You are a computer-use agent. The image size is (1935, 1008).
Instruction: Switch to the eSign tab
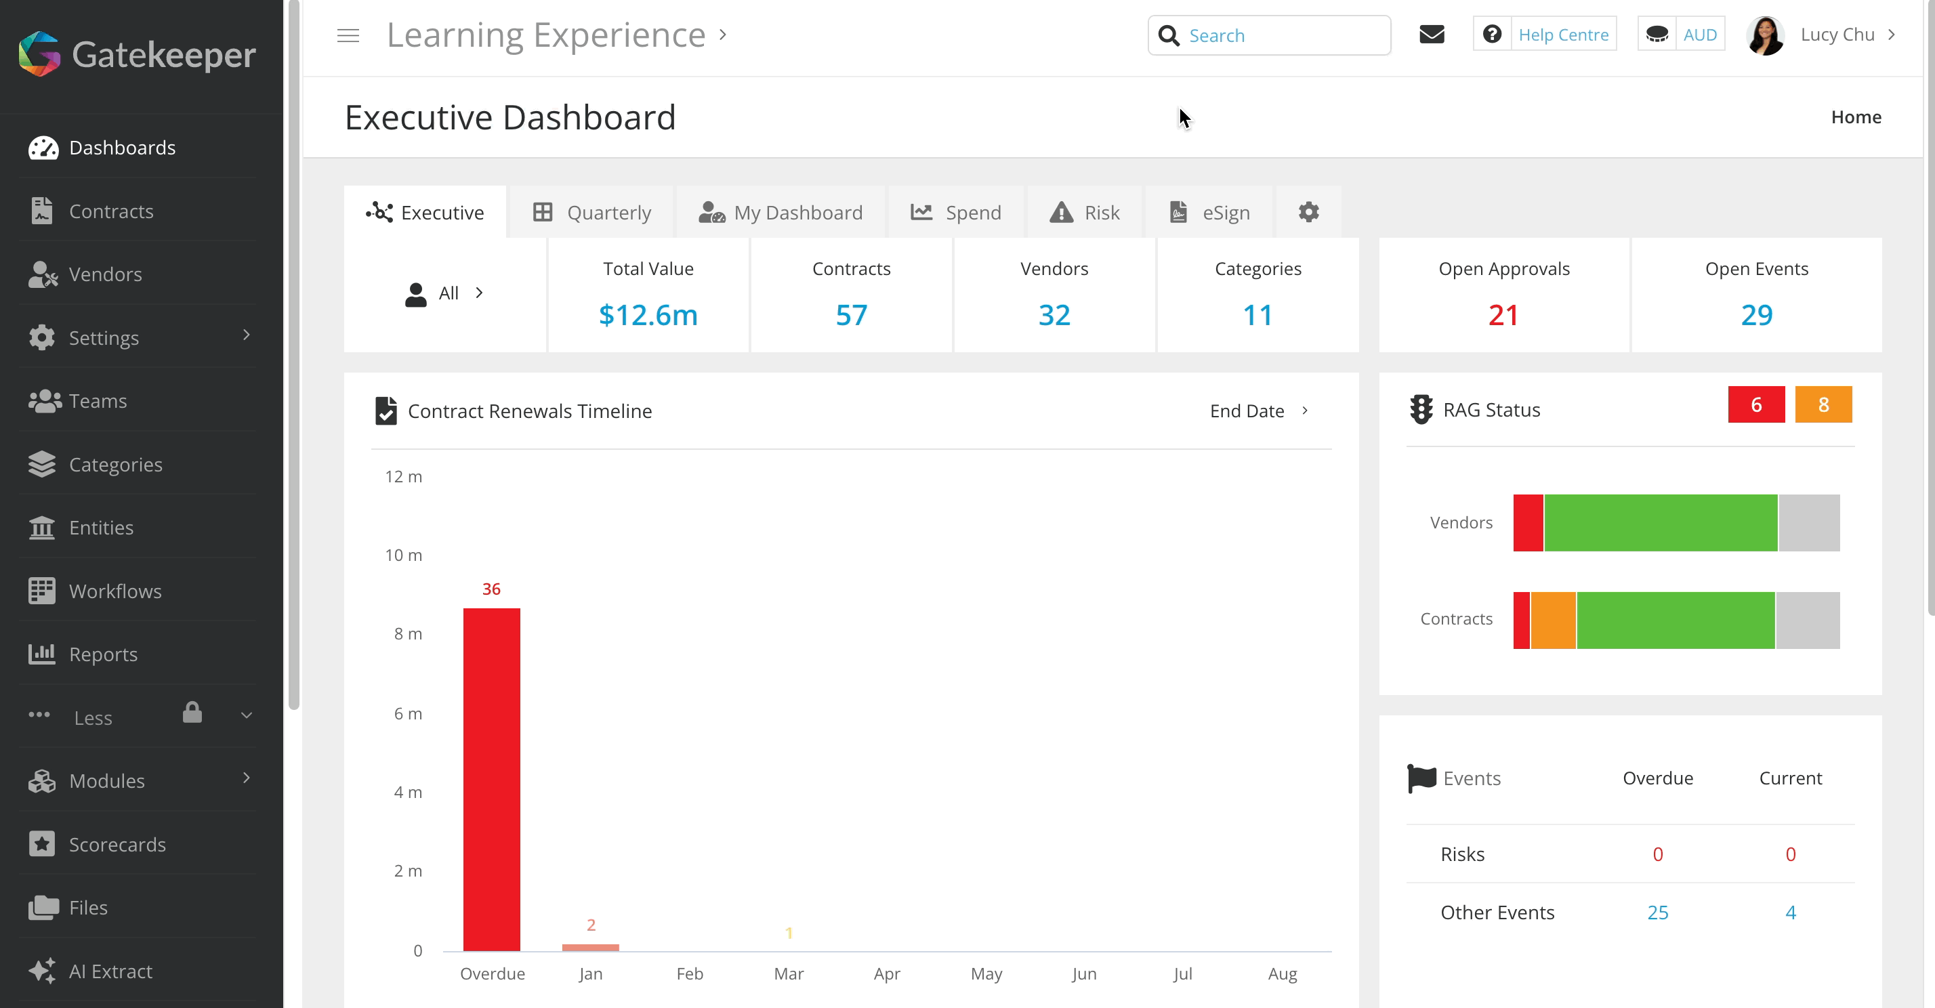pyautogui.click(x=1209, y=212)
